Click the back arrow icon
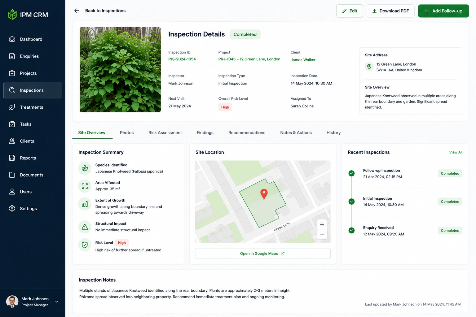476x317 pixels. (77, 11)
